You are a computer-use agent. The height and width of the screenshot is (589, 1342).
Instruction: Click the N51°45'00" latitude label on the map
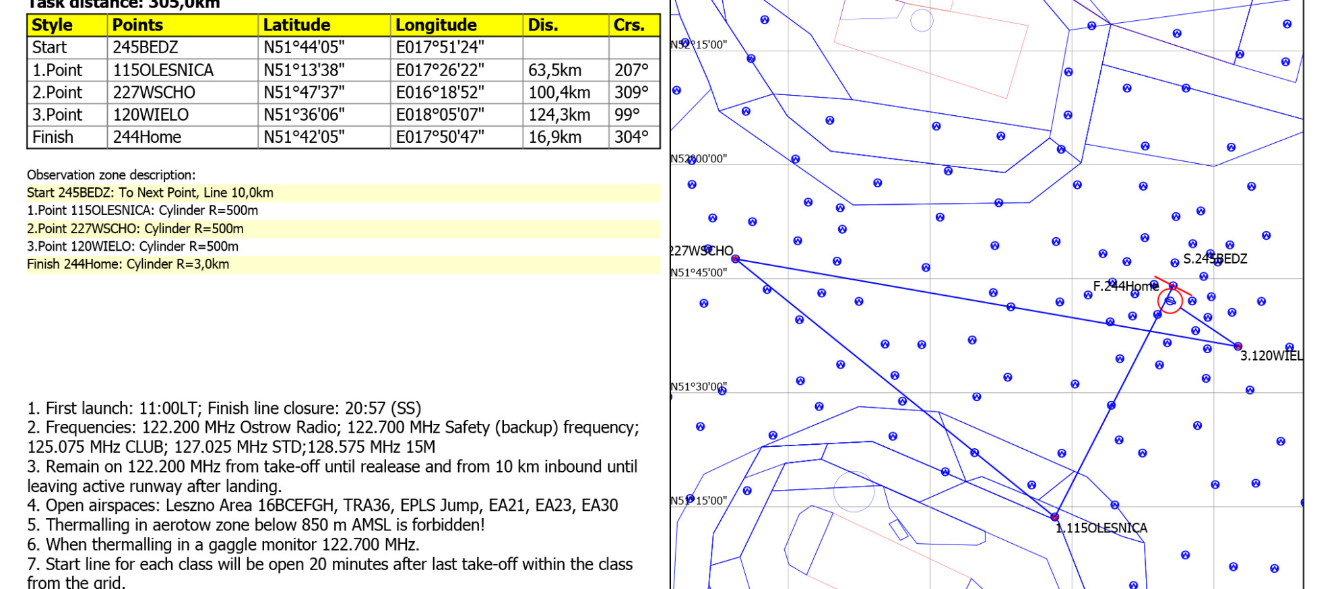[x=699, y=273]
